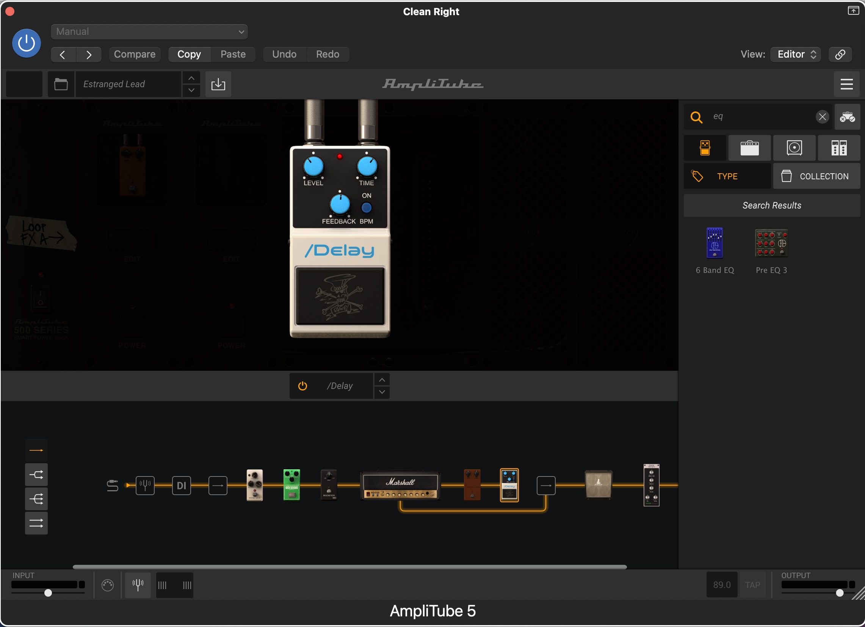This screenshot has width=865, height=627.
Task: Select the parallel chains routing
Action: pyautogui.click(x=36, y=523)
